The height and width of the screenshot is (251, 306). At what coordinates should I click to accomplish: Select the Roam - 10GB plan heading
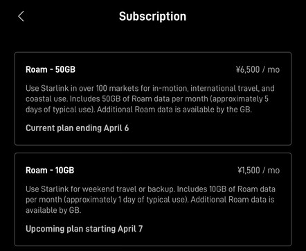click(x=50, y=171)
